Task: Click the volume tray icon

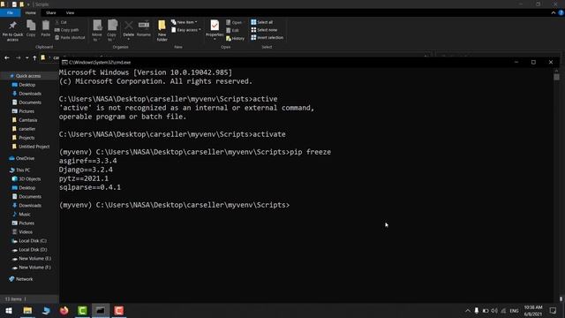Action: [x=494, y=311]
